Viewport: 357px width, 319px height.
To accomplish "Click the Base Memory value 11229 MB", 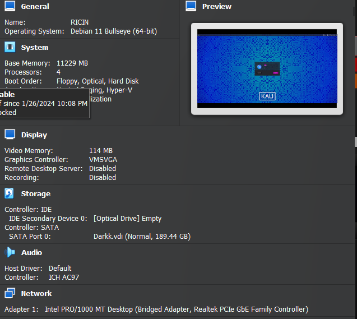I will [x=72, y=63].
